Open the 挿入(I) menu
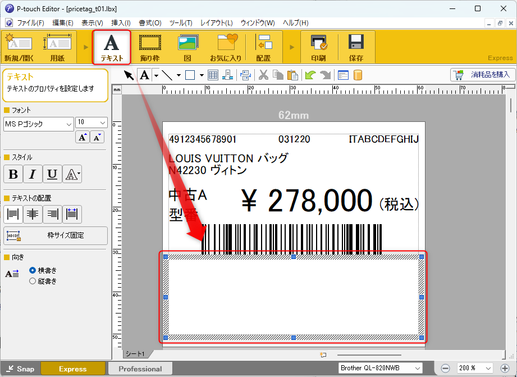517x377 pixels. pos(121,23)
